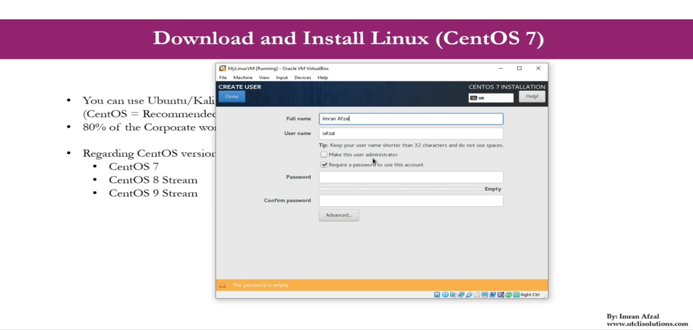This screenshot has height=330, width=693.
Task: Click the blue Done button
Action: coord(232,97)
